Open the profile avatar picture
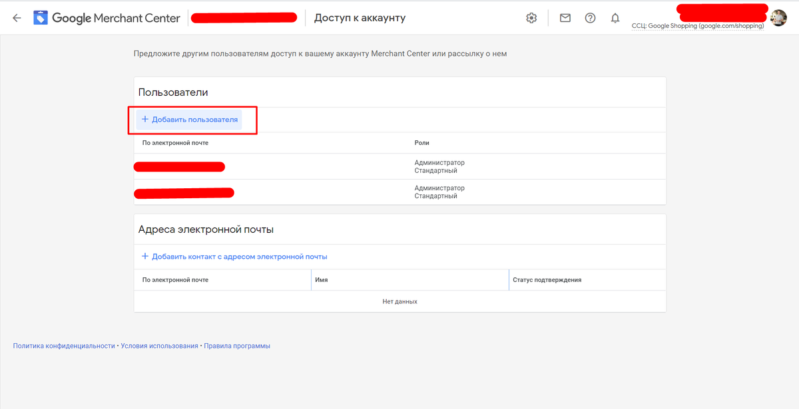Image resolution: width=799 pixels, height=409 pixels. coord(778,17)
